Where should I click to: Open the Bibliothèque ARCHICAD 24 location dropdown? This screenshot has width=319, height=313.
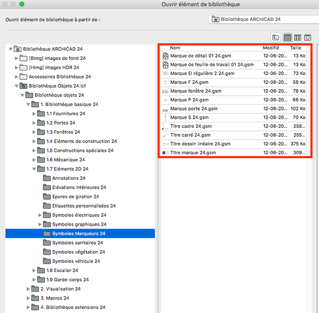(264, 19)
